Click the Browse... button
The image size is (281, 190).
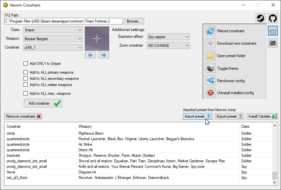tap(134, 21)
